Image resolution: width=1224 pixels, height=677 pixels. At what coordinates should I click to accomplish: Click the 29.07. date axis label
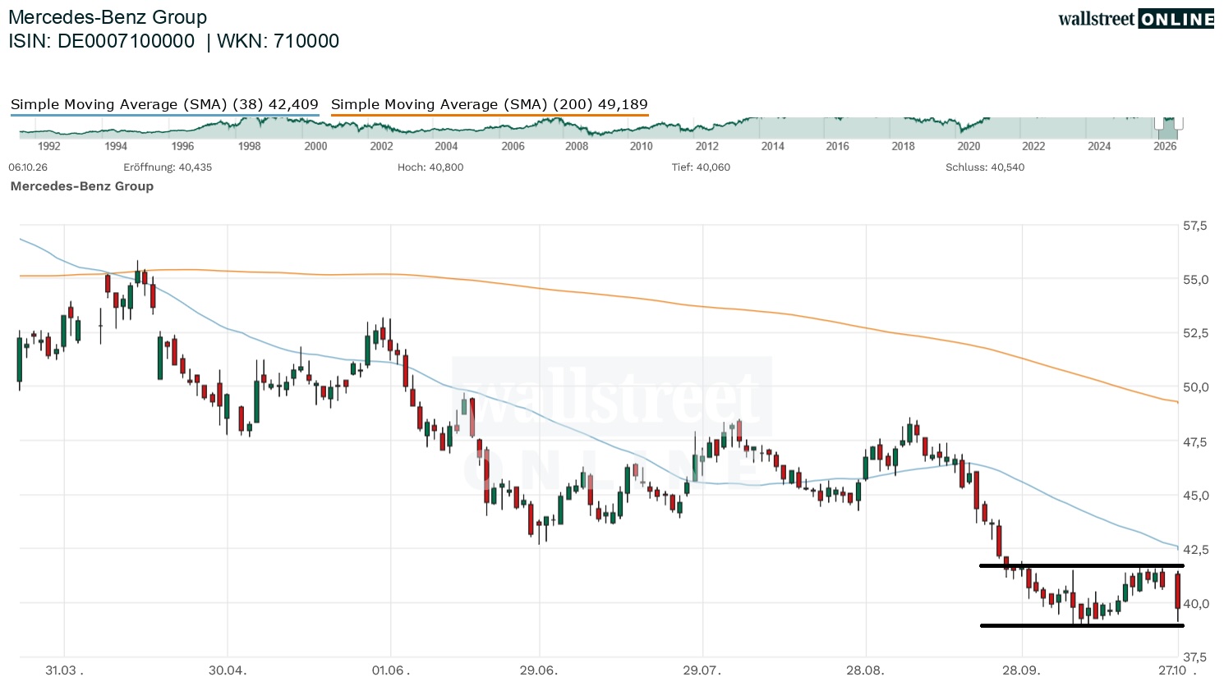click(702, 670)
